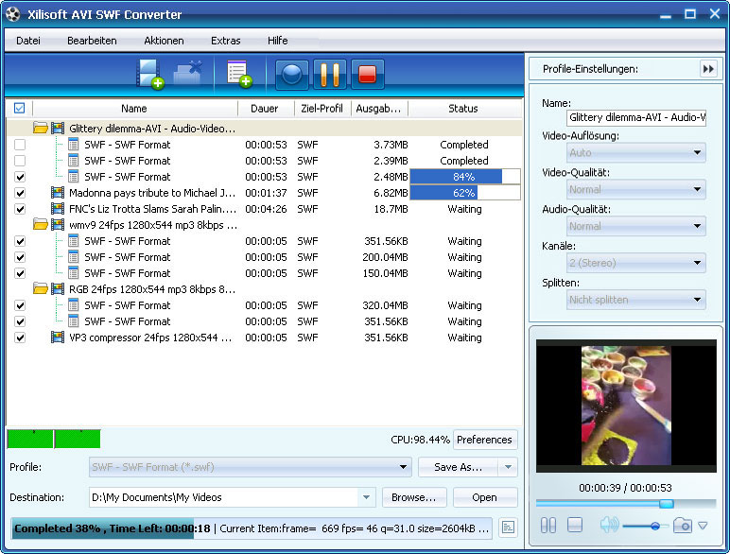
Task: Uncheck the 351.56KB wmv9 SWF row checkbox
Action: click(20, 241)
